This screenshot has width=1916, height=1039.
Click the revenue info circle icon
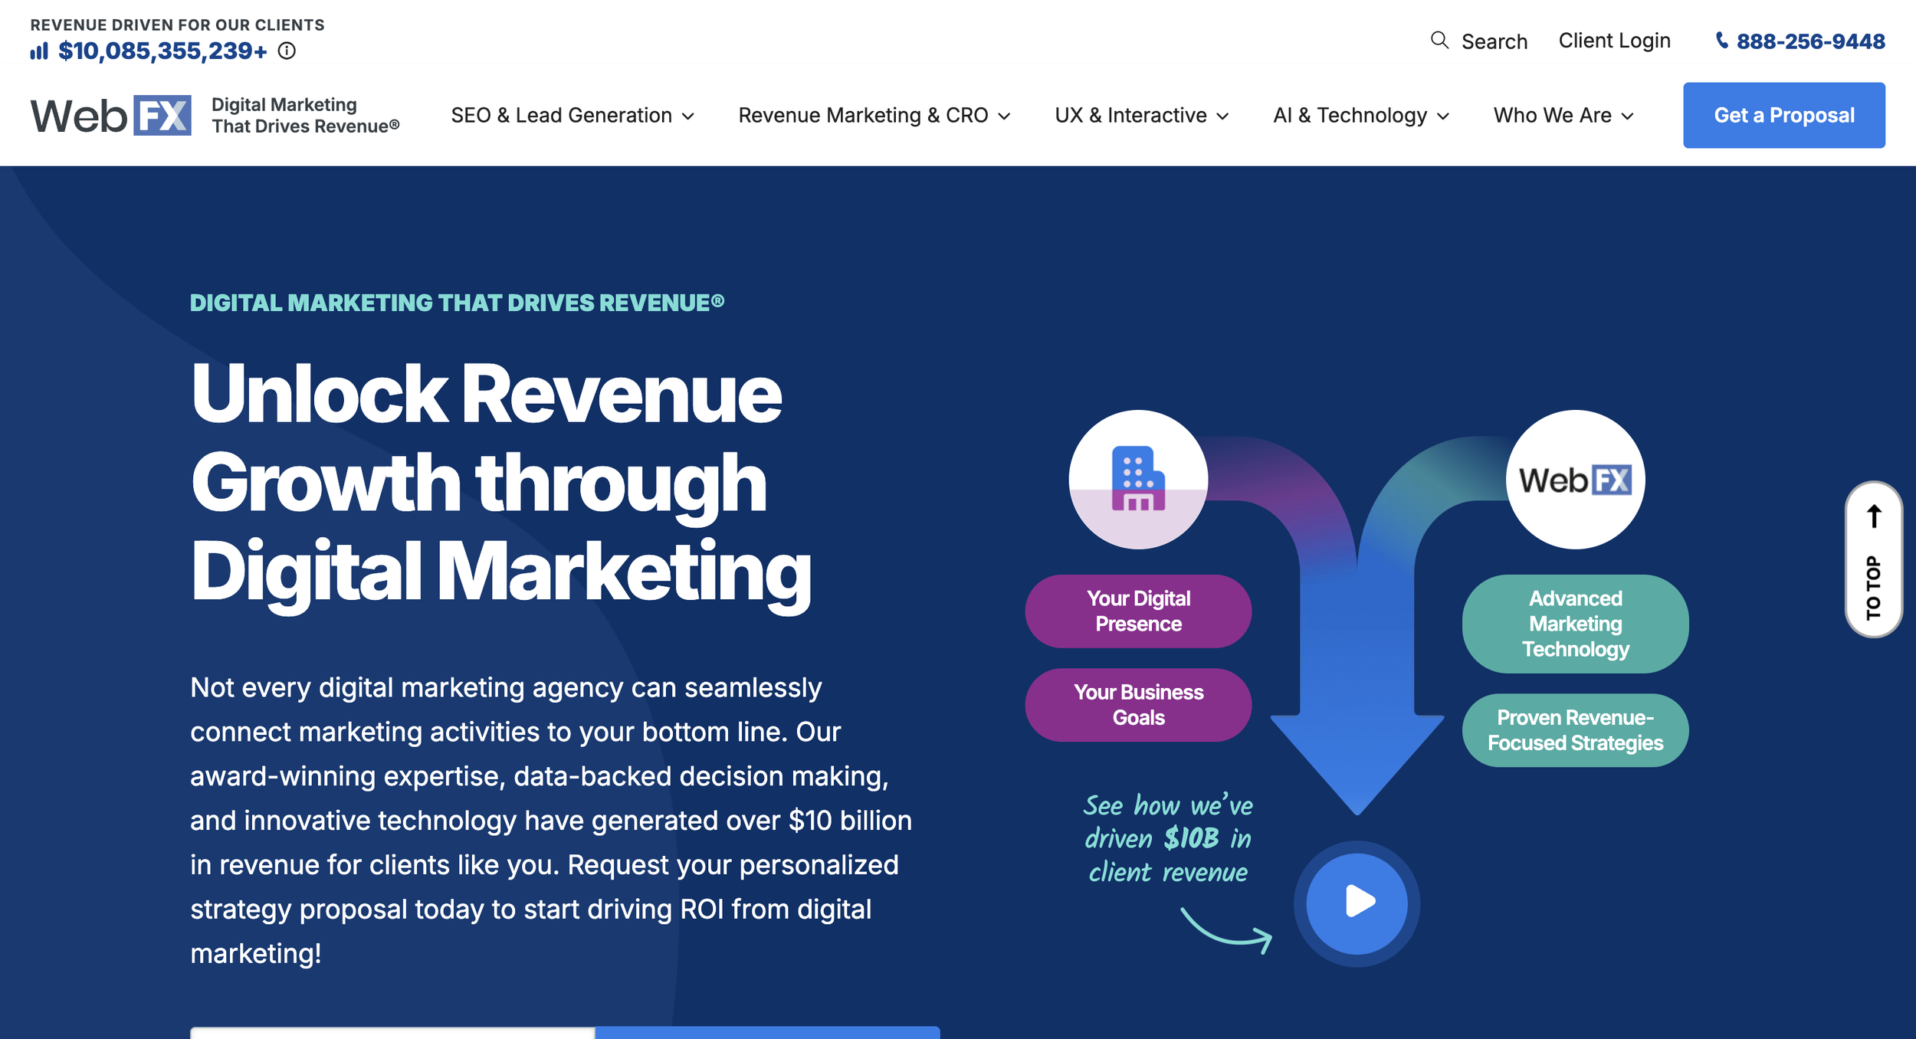(287, 51)
